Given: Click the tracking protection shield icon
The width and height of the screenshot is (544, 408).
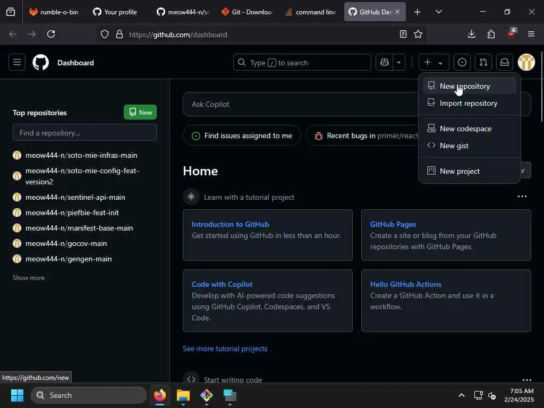Looking at the screenshot, I should coord(105,35).
